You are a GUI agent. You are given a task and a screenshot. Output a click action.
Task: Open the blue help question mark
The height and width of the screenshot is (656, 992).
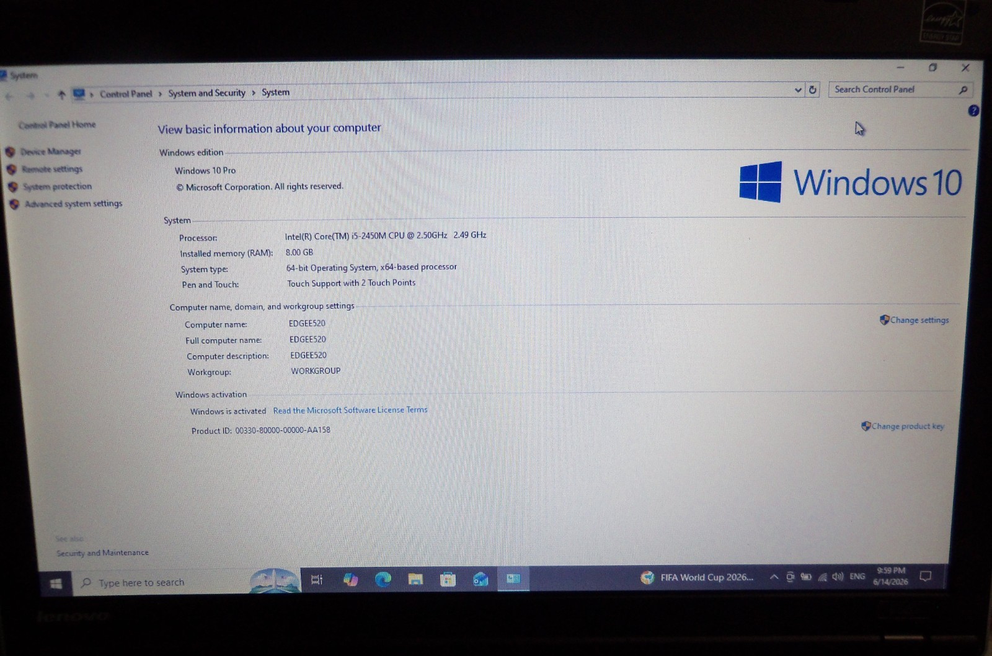(x=973, y=110)
